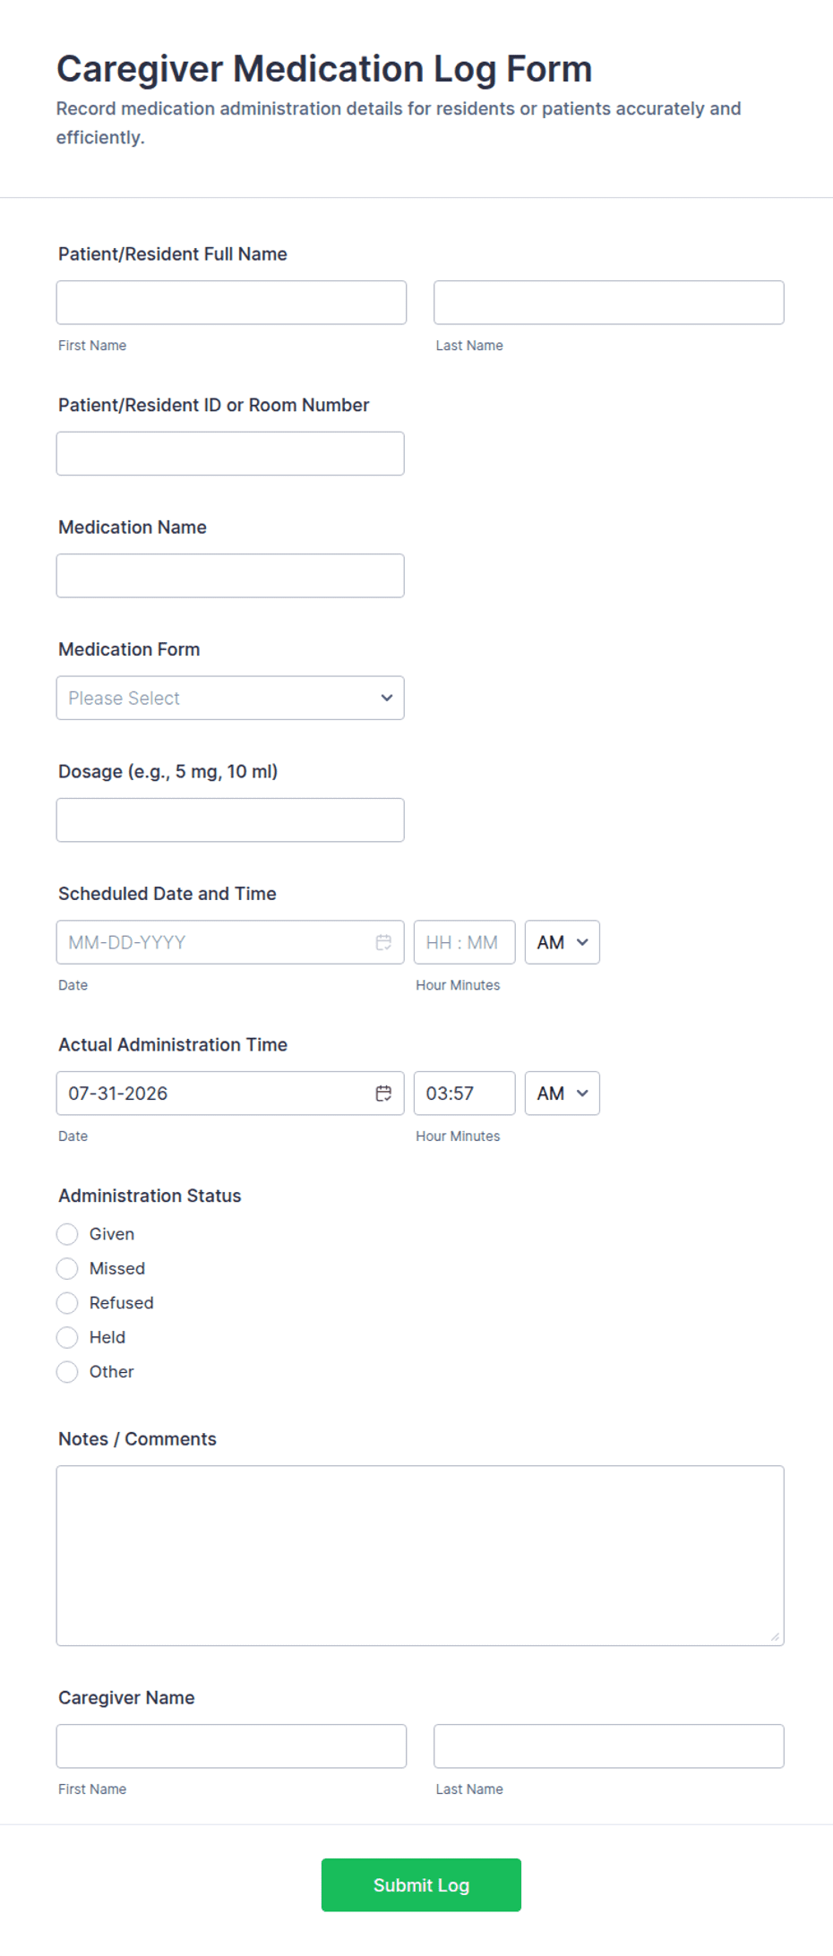Submit the log with the green button
This screenshot has width=833, height=1956.
tap(421, 1885)
